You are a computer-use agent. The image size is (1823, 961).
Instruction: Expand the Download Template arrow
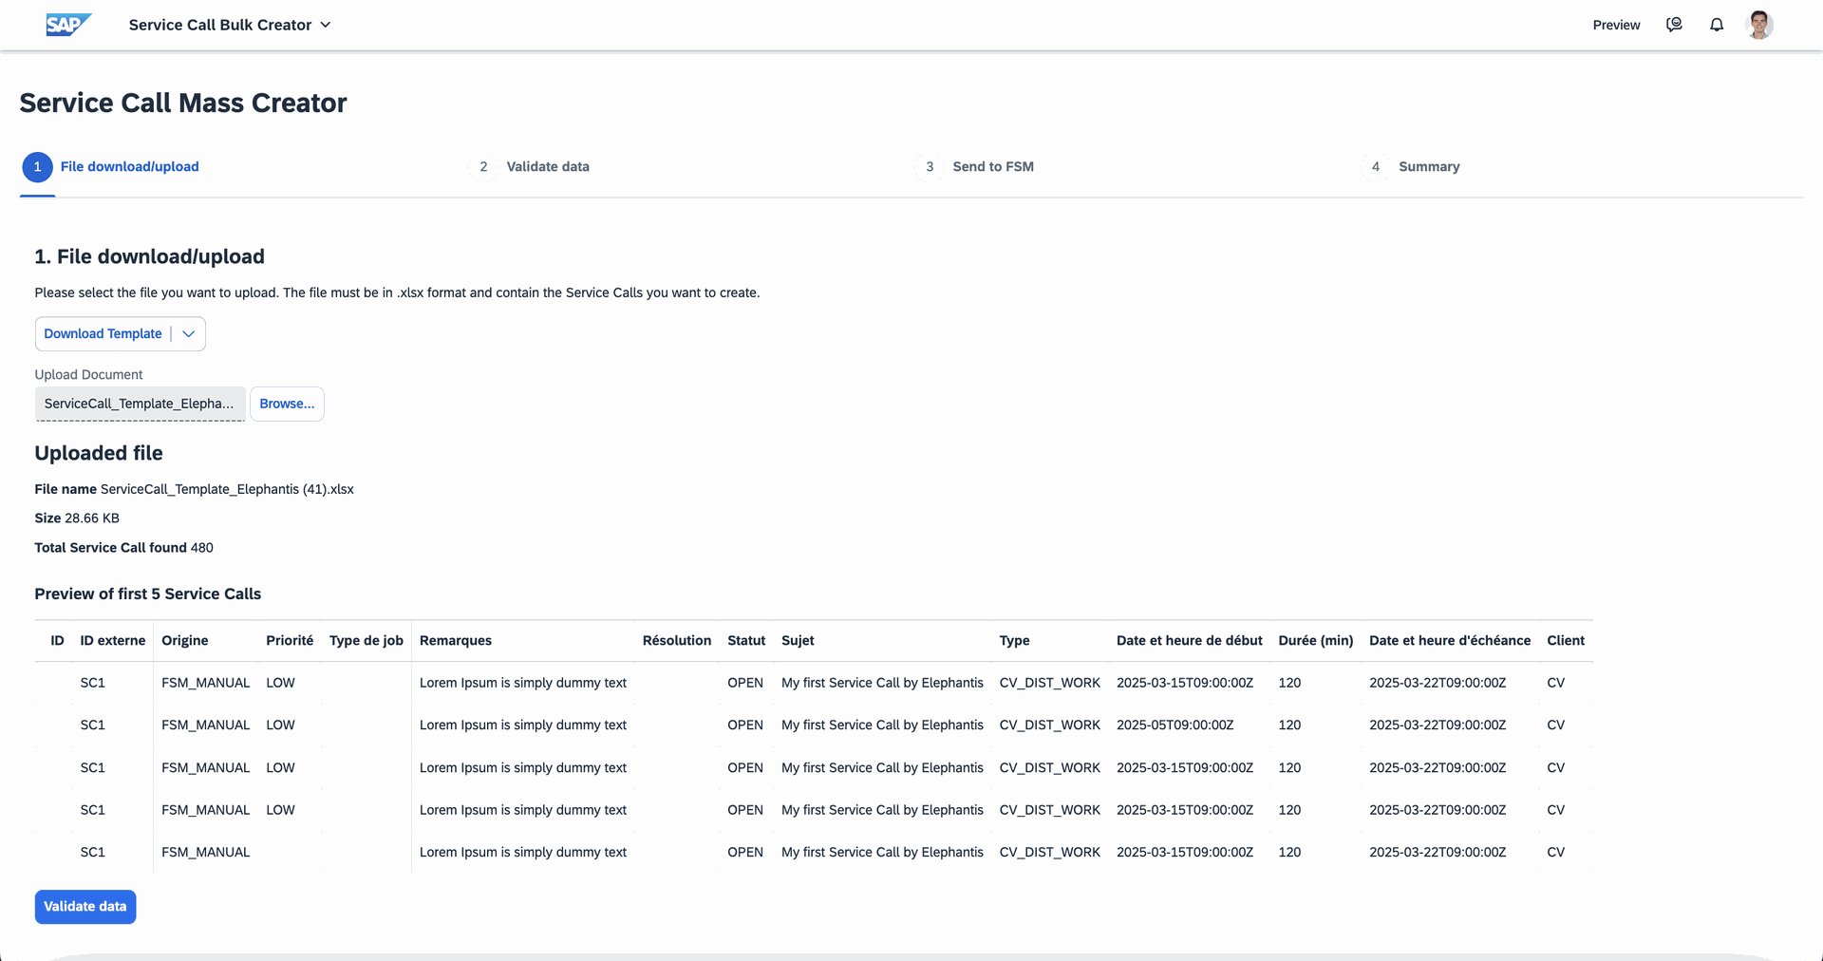[x=189, y=334]
